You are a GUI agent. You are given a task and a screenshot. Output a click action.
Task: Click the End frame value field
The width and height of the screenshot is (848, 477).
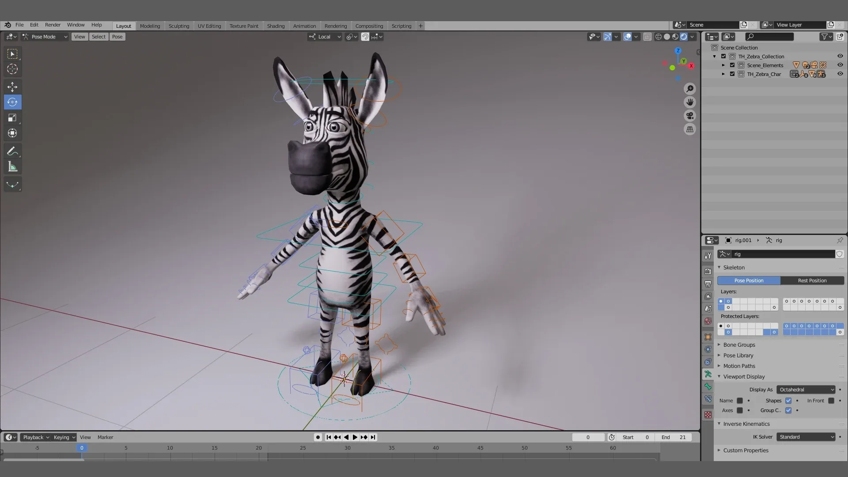674,437
